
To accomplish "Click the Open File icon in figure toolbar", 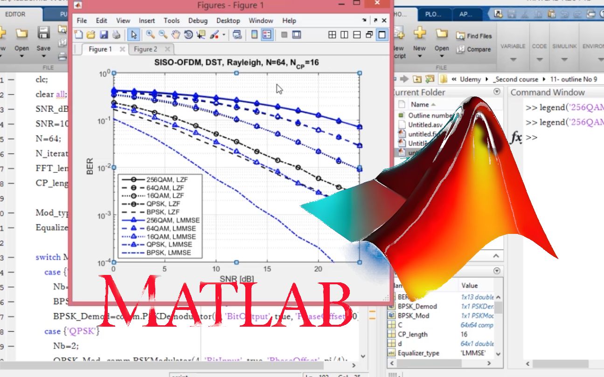I will point(90,34).
